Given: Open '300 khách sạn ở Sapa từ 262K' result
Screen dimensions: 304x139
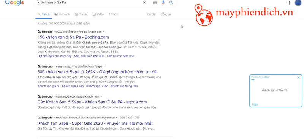Looking at the screenshot, I should click(98, 72).
